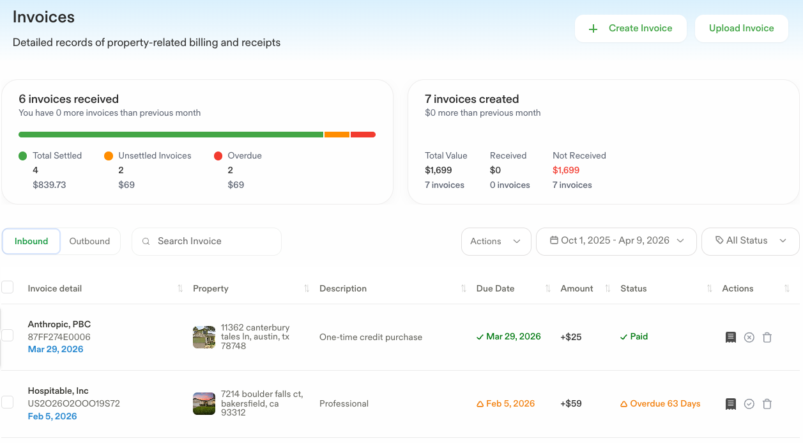Sort by Description column arrows
This screenshot has height=443, width=803.
(463, 289)
